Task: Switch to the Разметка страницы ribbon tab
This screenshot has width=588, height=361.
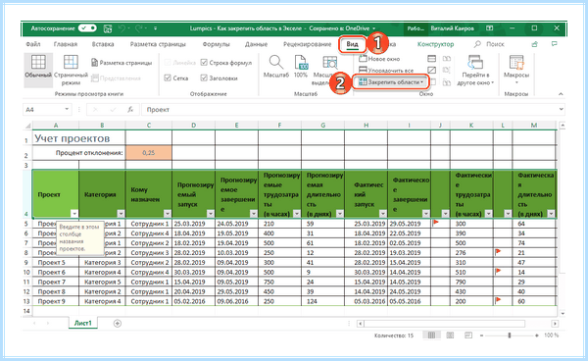Action: (158, 44)
